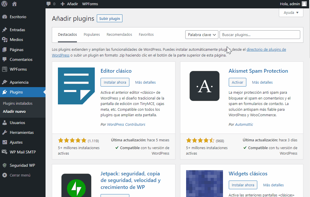This screenshot has height=197, width=310.
Task: Open the admin user avatar
Action: pyautogui.click(x=304, y=4)
